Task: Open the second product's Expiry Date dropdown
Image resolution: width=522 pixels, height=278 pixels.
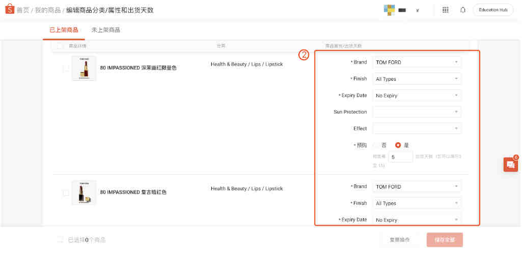Action: [x=417, y=220]
